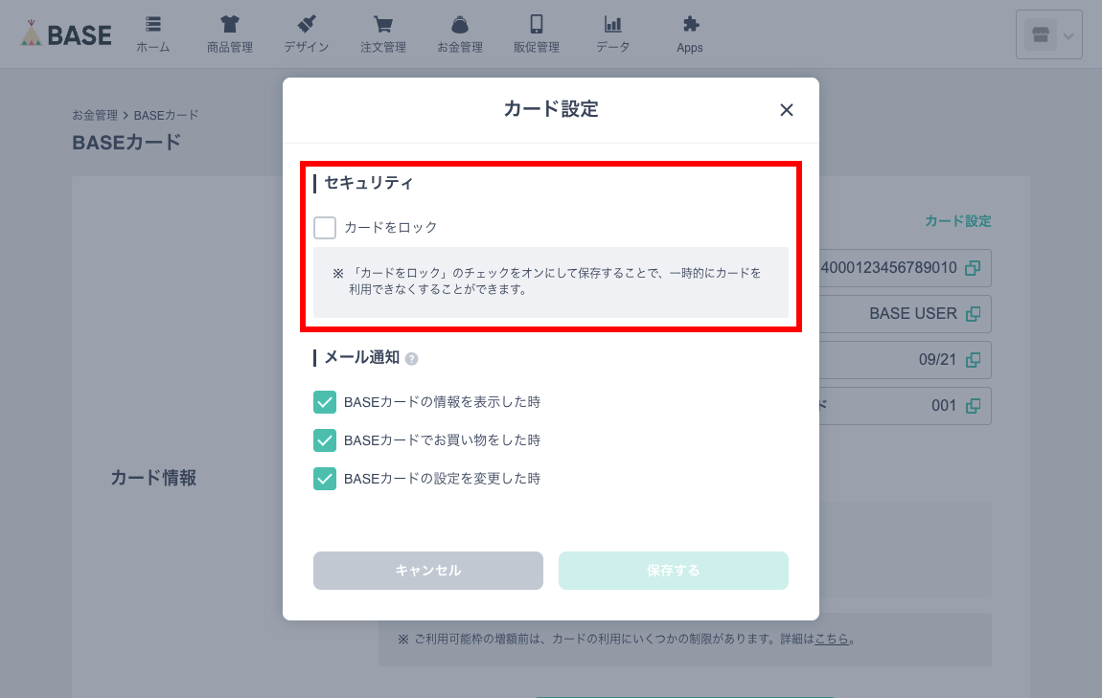The image size is (1102, 698).
Task: Click the BASE USER field
Action: tap(906, 314)
